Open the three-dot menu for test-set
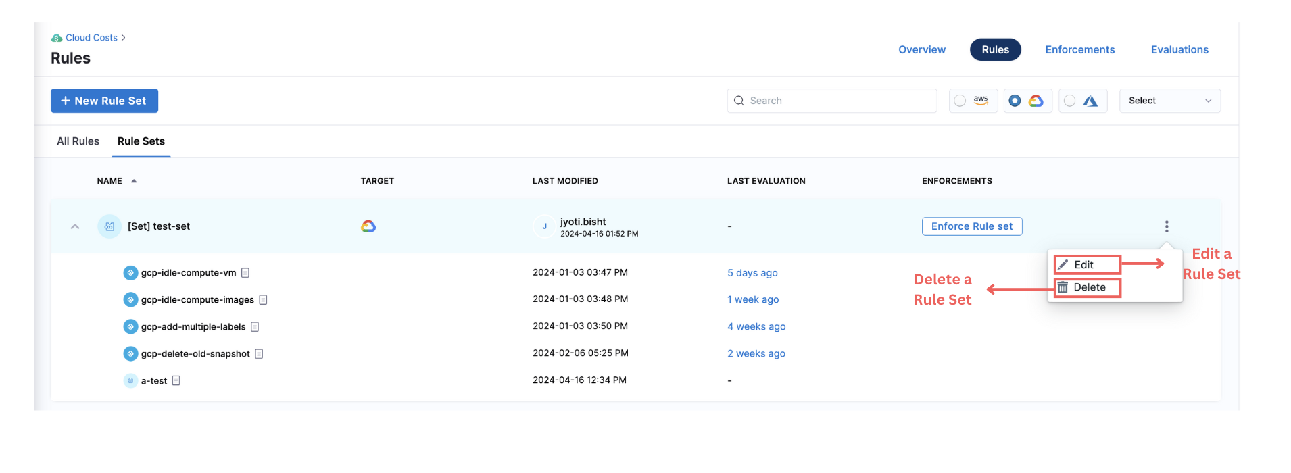1291x473 pixels. [1166, 226]
